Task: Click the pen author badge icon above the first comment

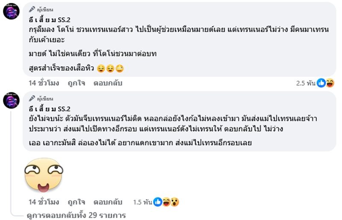Action: [32, 9]
